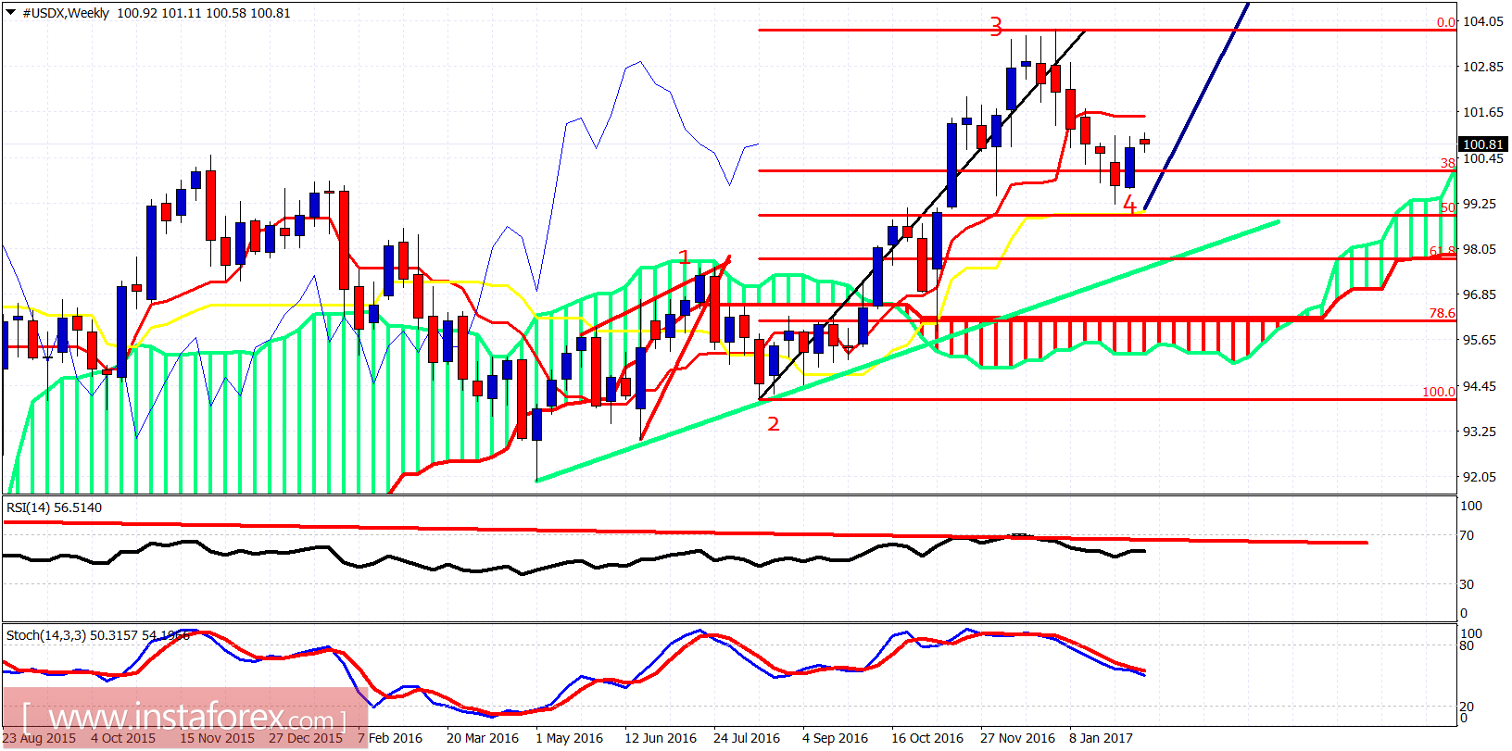Click the RSI scale value 70

[1467, 535]
